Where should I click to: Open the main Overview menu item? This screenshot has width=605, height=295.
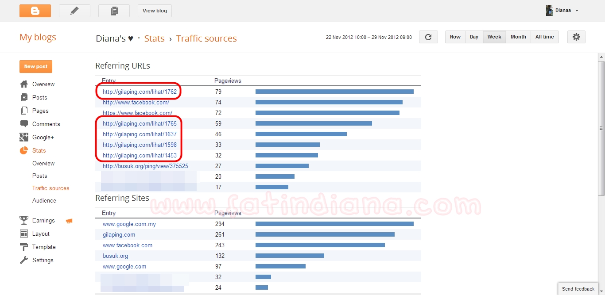pyautogui.click(x=43, y=84)
